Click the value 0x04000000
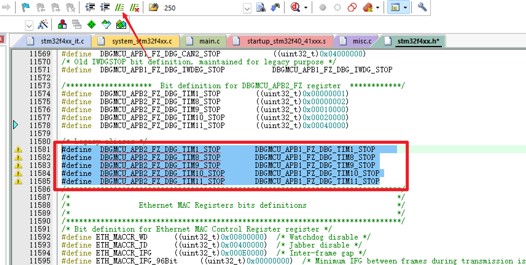 [341, 54]
